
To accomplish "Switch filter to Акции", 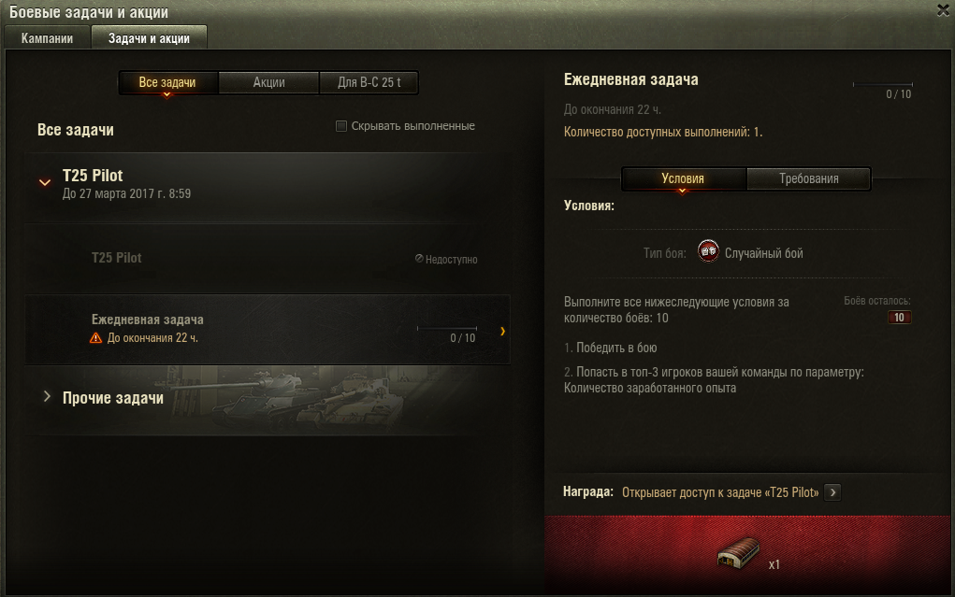I will (268, 83).
